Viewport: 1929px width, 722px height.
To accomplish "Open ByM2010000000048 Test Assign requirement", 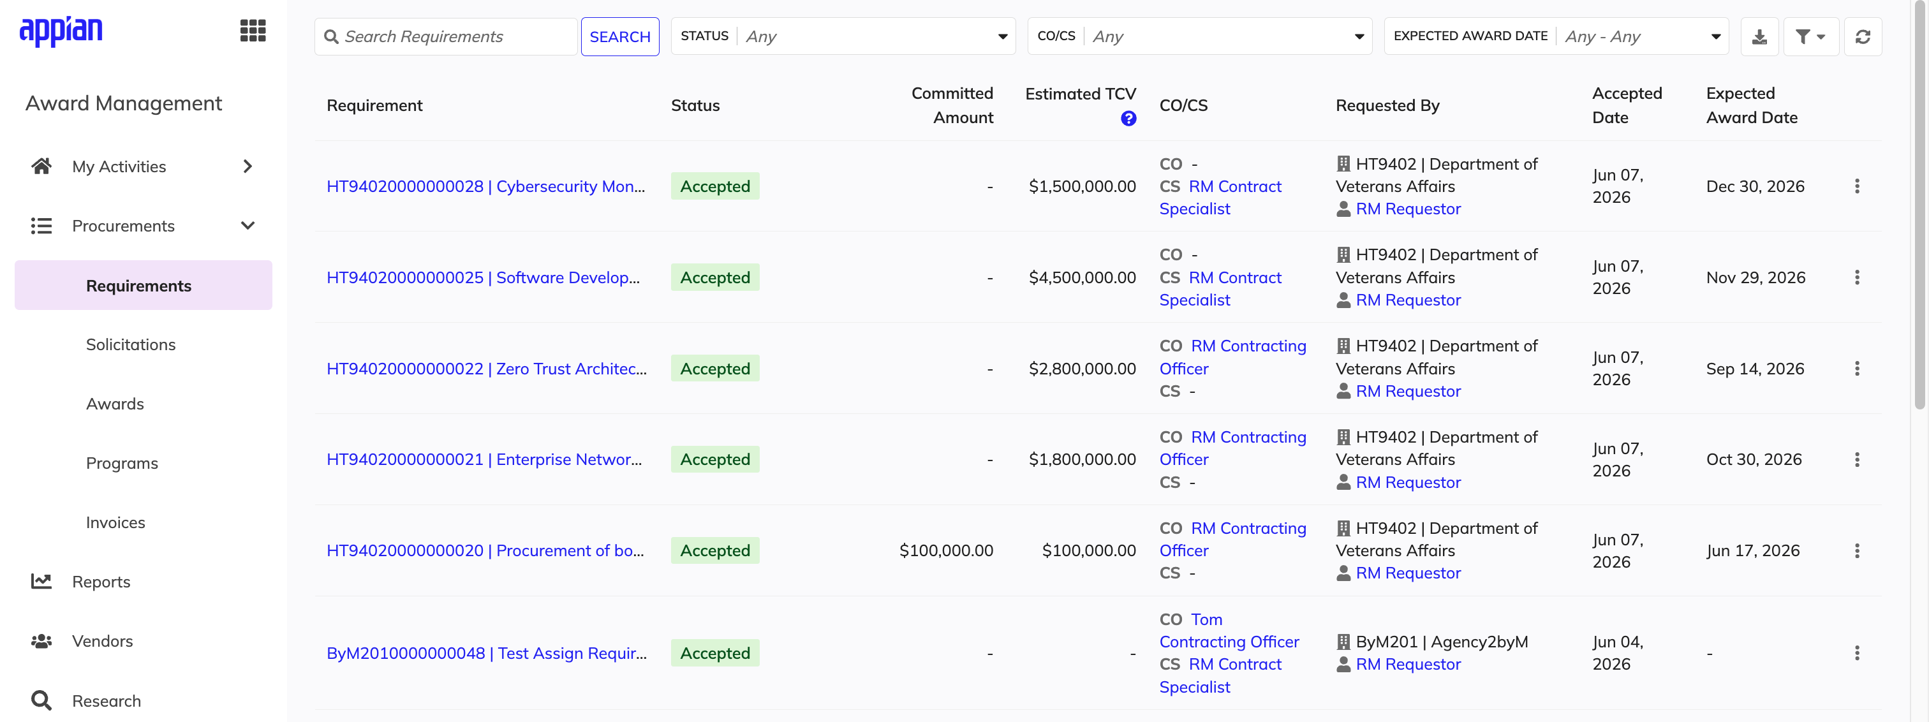I will pyautogui.click(x=487, y=653).
